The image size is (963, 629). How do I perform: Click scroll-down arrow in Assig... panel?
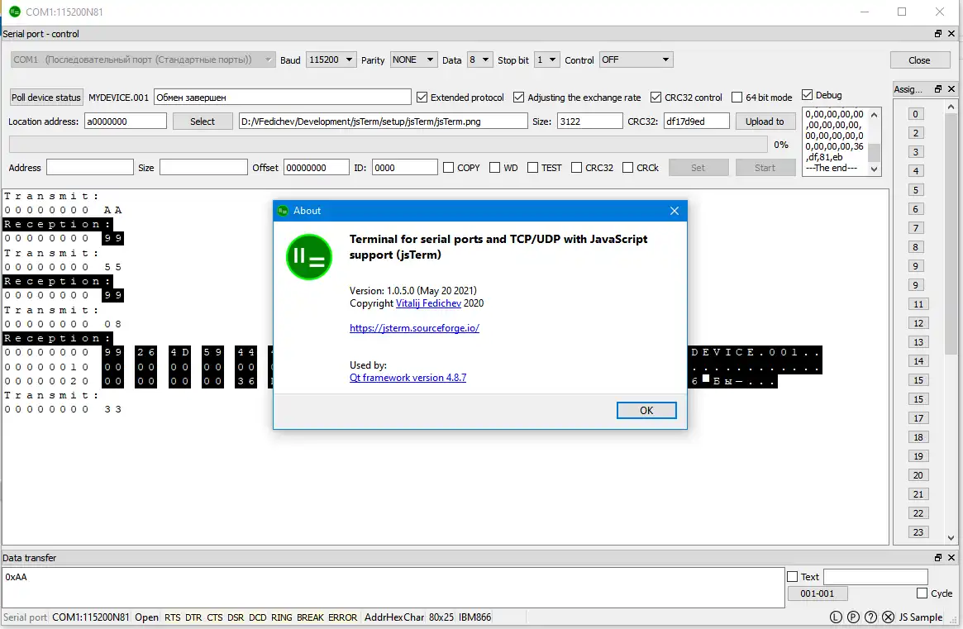pos(951,537)
